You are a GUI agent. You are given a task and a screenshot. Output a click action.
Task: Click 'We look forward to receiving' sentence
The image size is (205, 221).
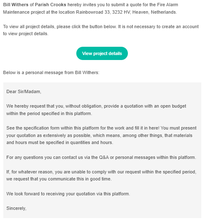point(68,194)
